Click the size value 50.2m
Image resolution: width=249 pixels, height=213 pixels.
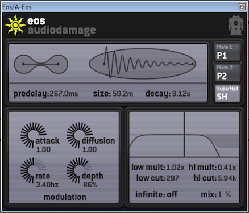tap(123, 94)
